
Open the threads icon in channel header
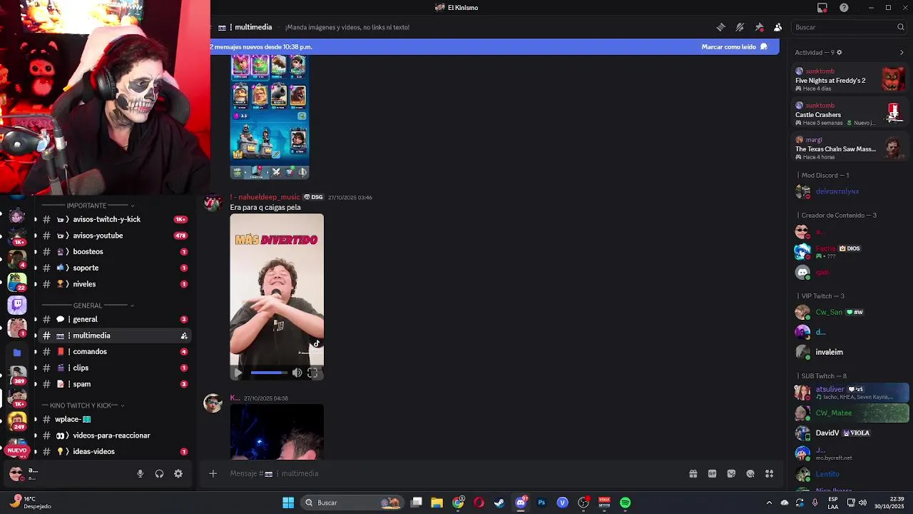point(721,27)
